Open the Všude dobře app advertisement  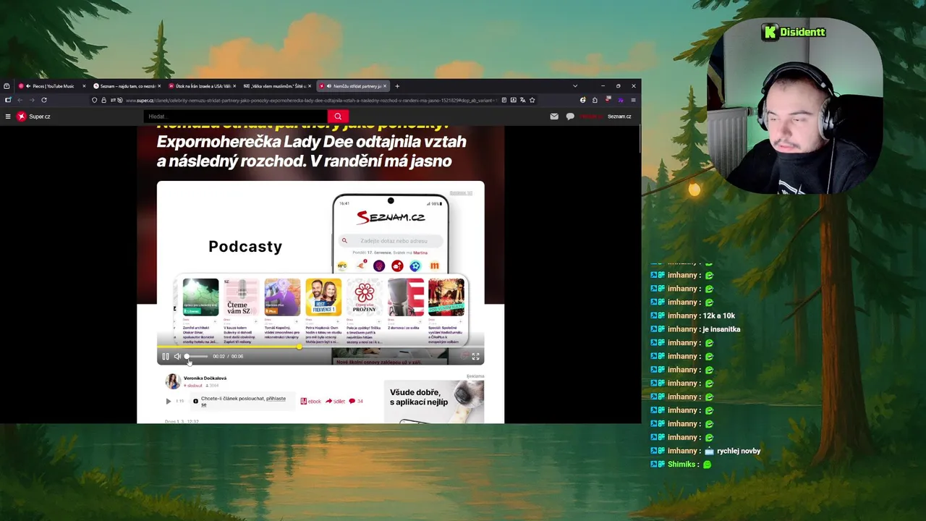[x=433, y=402]
